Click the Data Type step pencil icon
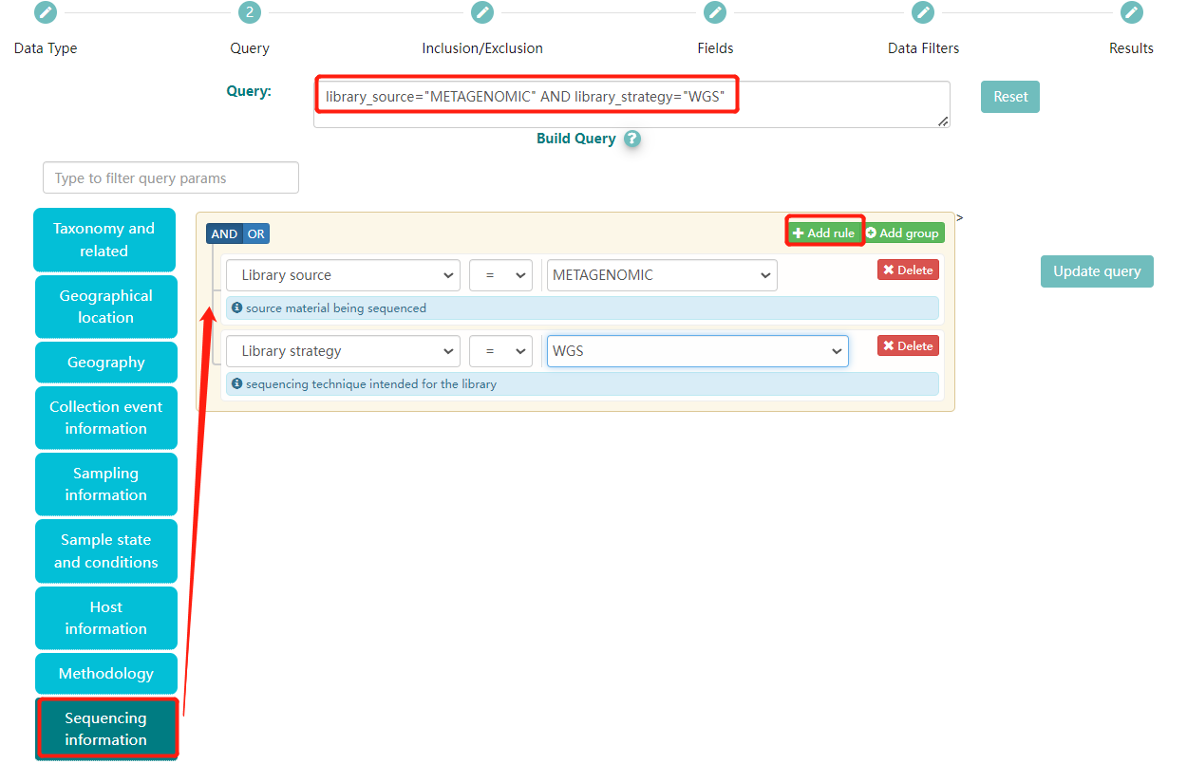 [45, 12]
